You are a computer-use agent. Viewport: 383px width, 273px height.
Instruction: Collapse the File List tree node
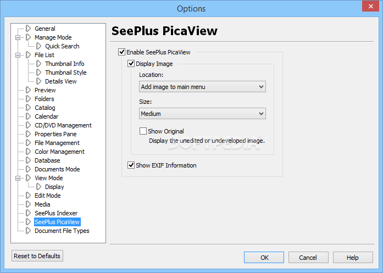click(18, 55)
